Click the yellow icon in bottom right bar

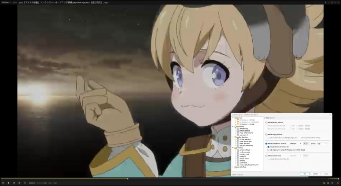[x=324, y=183]
